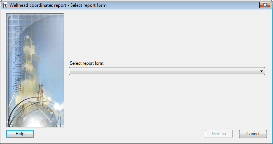Click the small derrick at banner's lower left
The width and height of the screenshot is (273, 144).
[22, 110]
